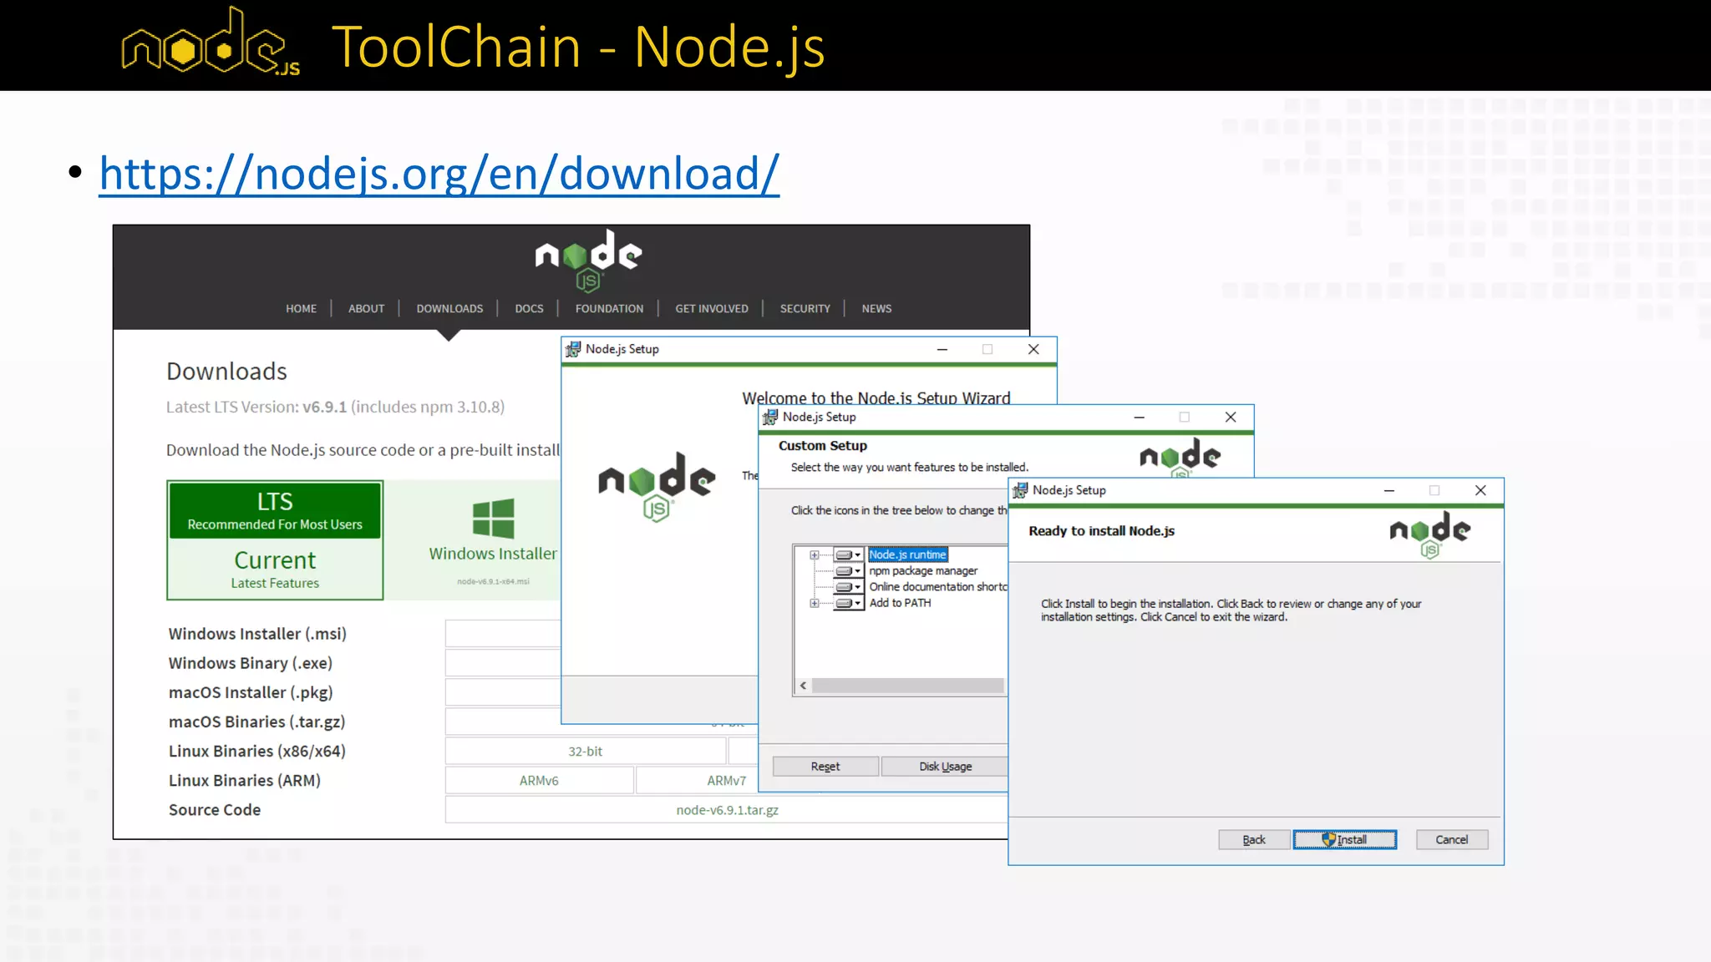
Task: Open the nodejs.org download hyperlink
Action: point(439,174)
